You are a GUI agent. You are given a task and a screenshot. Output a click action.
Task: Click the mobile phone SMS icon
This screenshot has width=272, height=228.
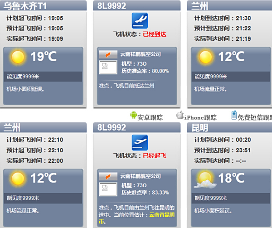point(234,115)
